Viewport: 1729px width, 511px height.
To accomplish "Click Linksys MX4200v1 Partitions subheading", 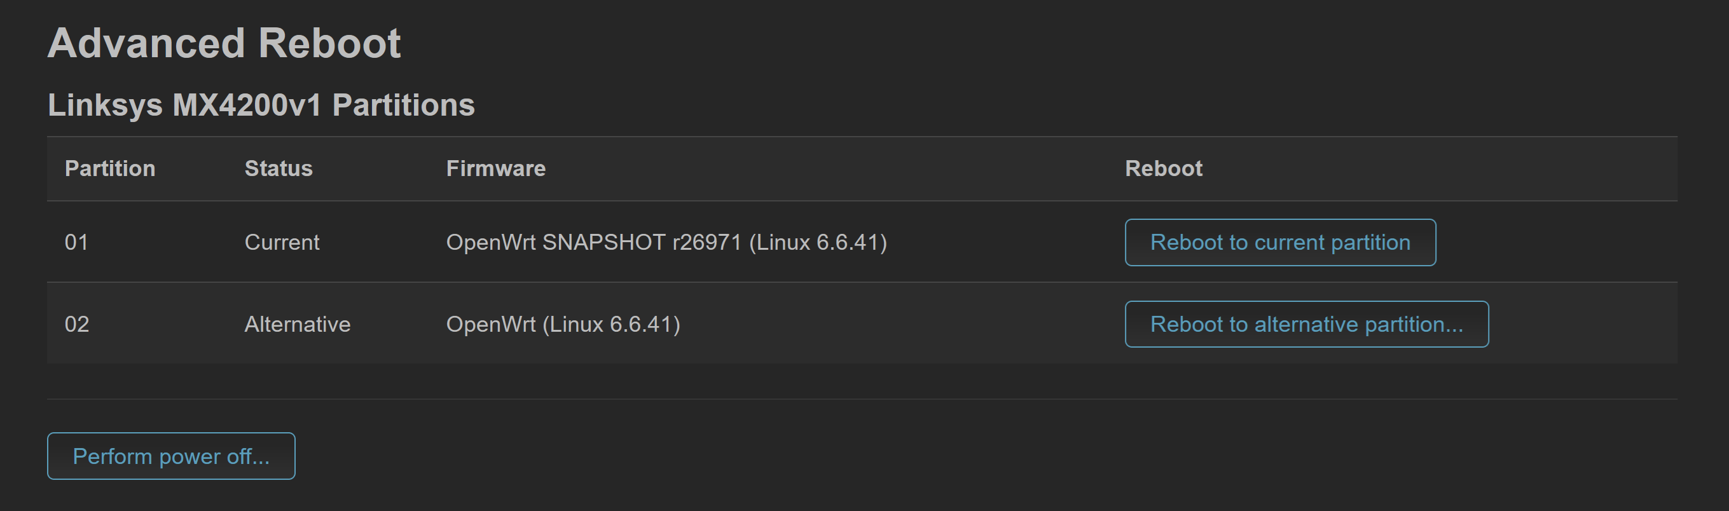I will (261, 105).
